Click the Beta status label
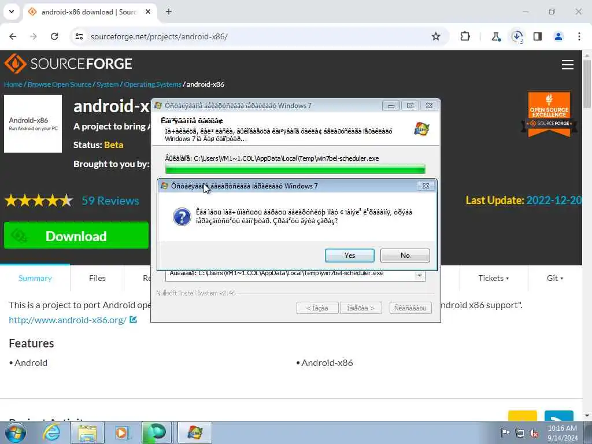The height and width of the screenshot is (444, 592). (x=114, y=145)
